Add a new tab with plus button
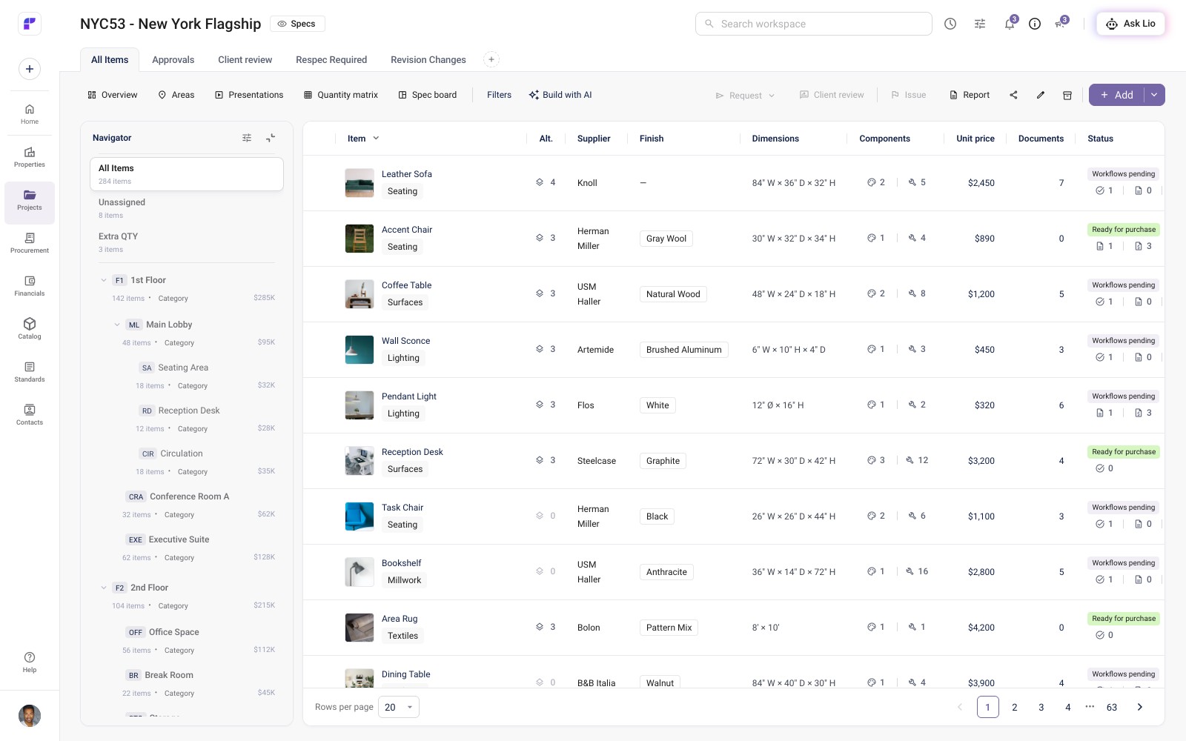 pyautogui.click(x=491, y=59)
